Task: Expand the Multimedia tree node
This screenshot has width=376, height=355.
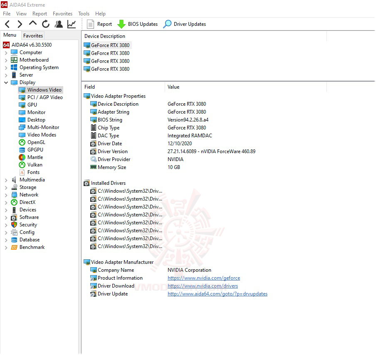Action: coord(6,180)
